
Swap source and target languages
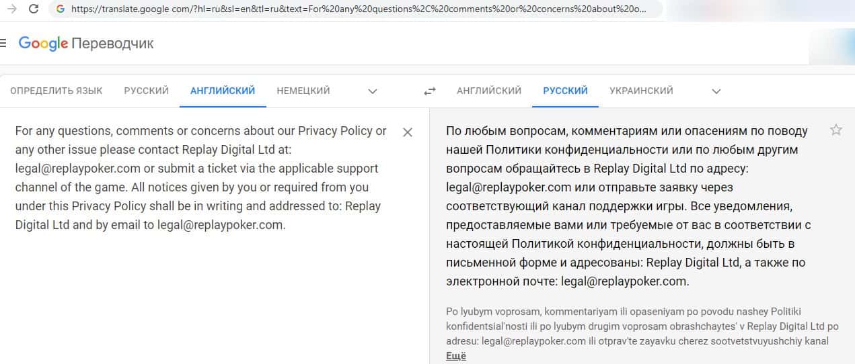point(430,91)
